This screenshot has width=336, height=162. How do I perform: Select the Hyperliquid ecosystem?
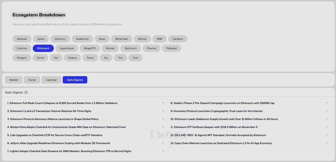(67, 48)
